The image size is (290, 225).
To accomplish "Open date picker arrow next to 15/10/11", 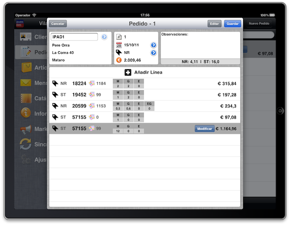I will [x=153, y=45].
